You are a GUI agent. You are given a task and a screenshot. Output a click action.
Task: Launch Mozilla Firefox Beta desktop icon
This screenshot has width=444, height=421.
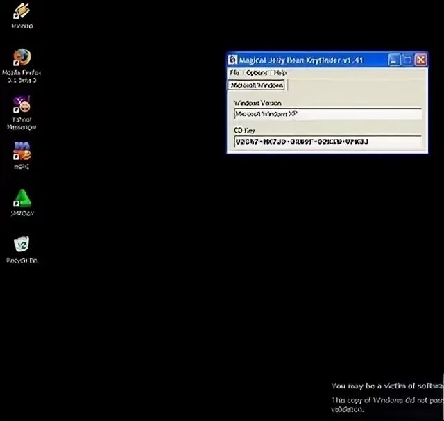click(x=22, y=66)
